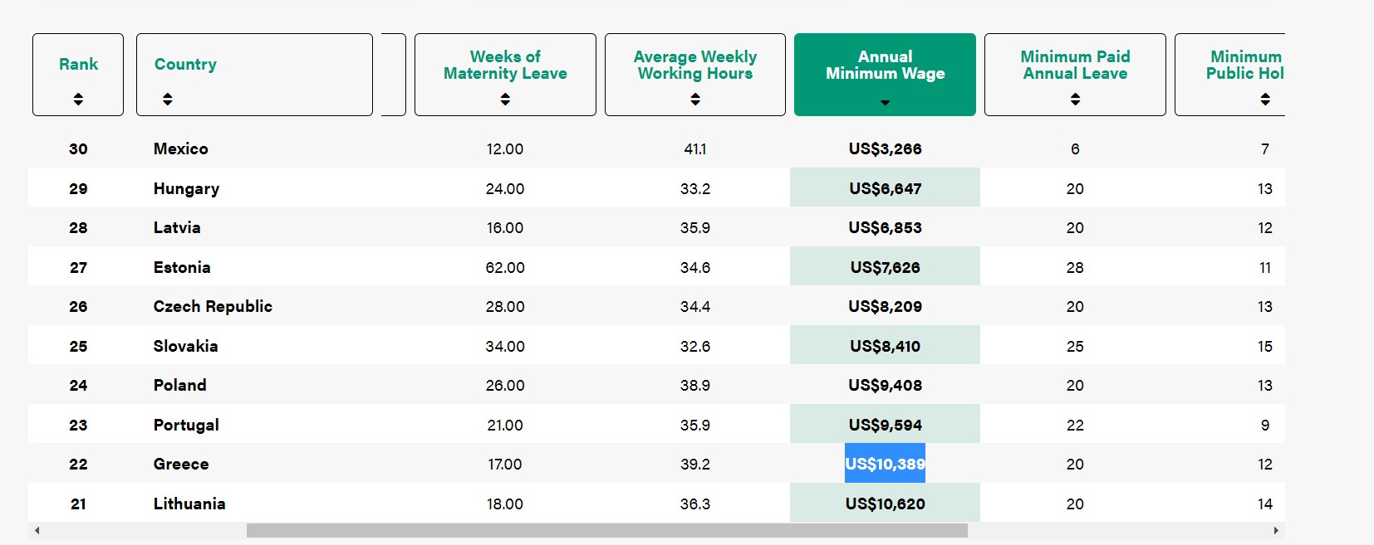Click sort arrows icon under Rank
Screen dimensions: 1374x545
coord(78,99)
